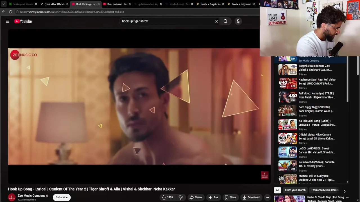
Task: Open Kamariya STREE video thumbnail
Action: coord(288,97)
